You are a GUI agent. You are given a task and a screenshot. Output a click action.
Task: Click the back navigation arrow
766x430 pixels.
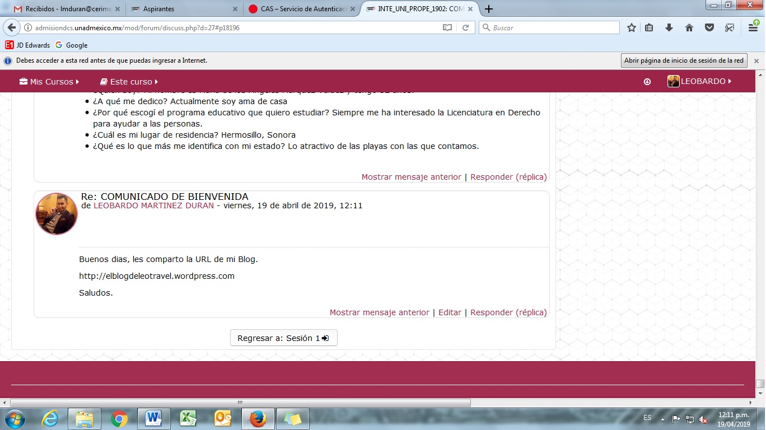[x=12, y=27]
